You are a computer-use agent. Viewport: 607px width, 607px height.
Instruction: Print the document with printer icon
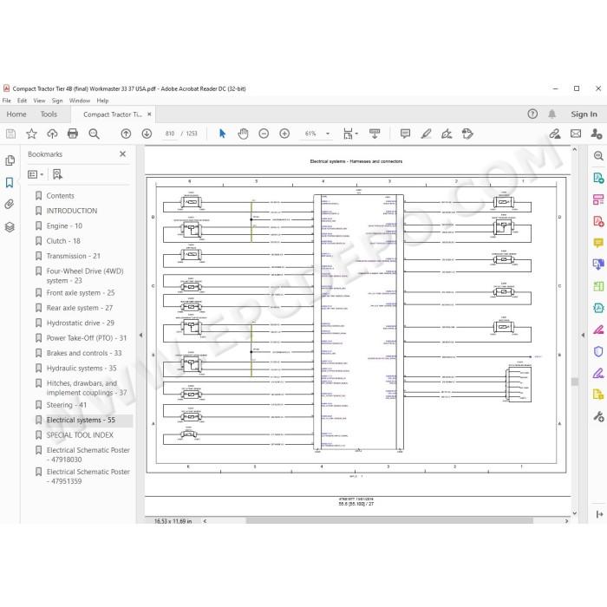[x=73, y=134]
